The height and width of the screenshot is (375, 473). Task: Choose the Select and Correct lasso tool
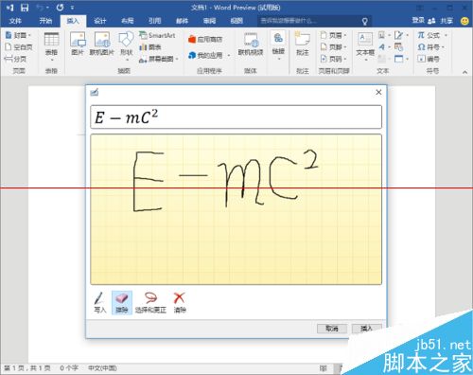click(x=150, y=302)
